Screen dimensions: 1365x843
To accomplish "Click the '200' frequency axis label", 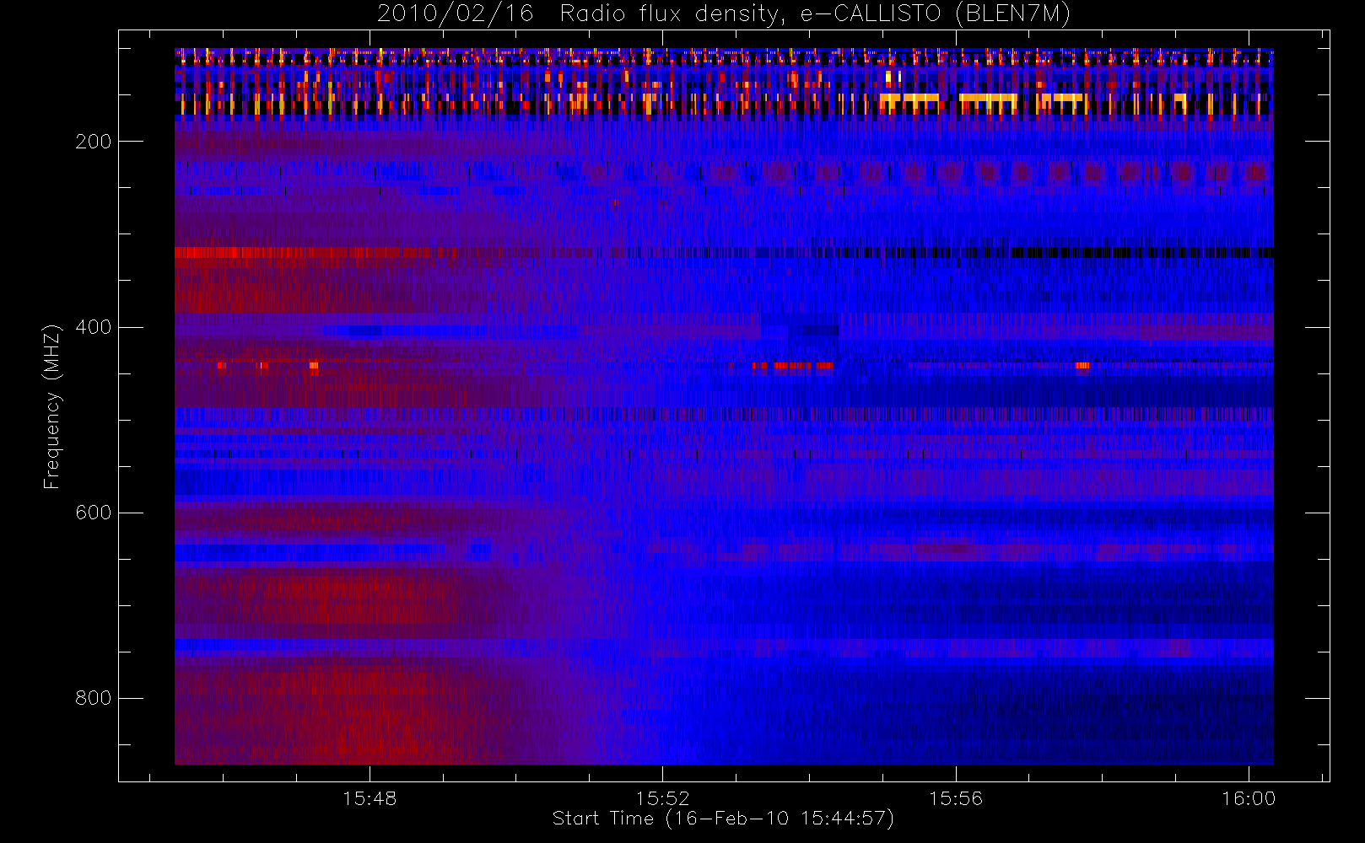I will coord(94,142).
